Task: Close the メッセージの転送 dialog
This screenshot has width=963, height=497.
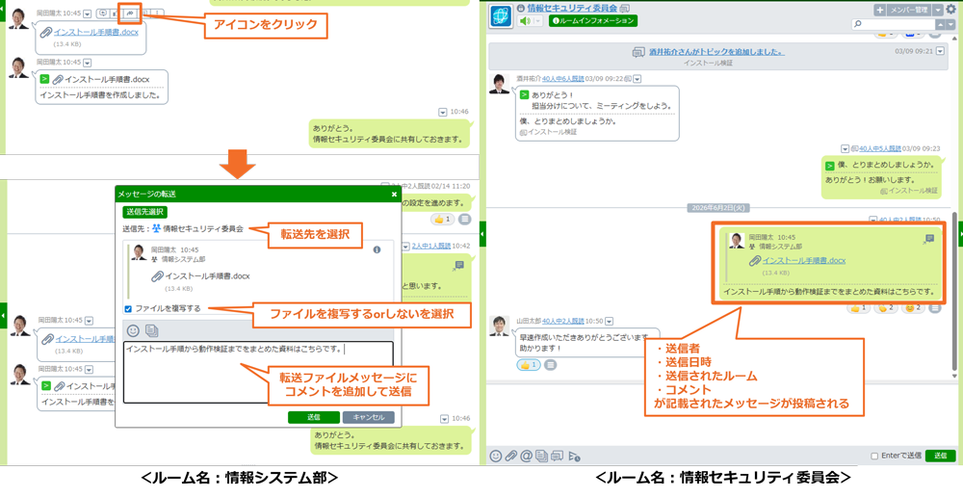Action: pos(394,195)
